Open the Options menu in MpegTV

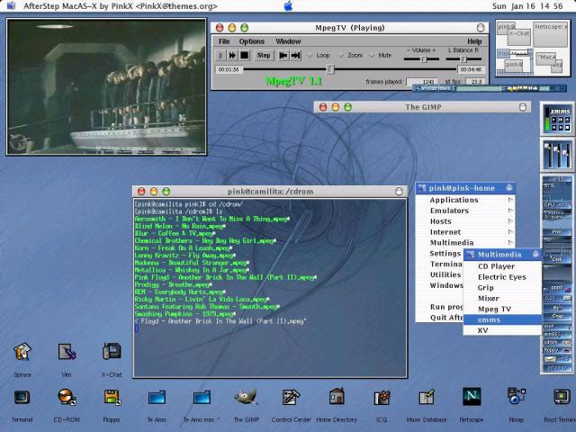pos(251,41)
